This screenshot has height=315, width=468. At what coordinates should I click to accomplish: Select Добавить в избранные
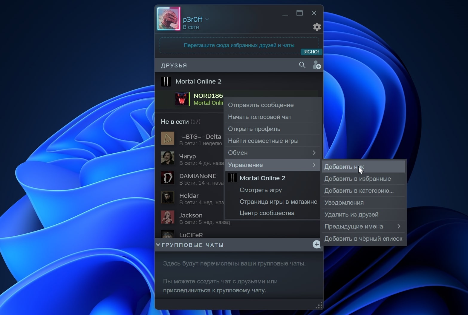(363, 179)
